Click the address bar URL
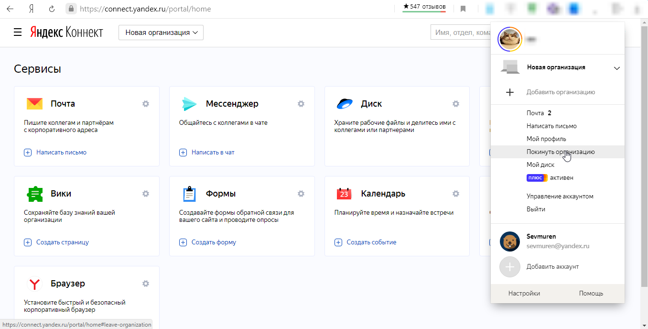This screenshot has width=648, height=329. tap(145, 9)
